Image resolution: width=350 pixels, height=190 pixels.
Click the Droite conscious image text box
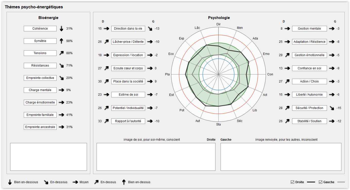[x=156, y=157]
